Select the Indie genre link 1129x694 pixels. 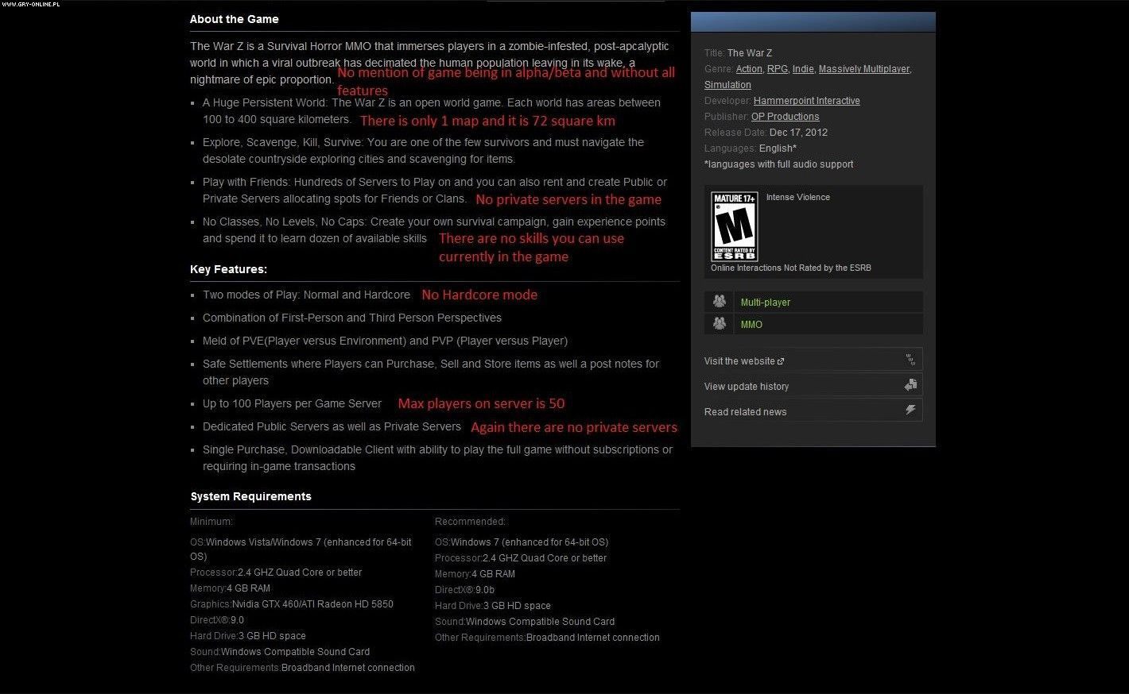[x=803, y=69]
